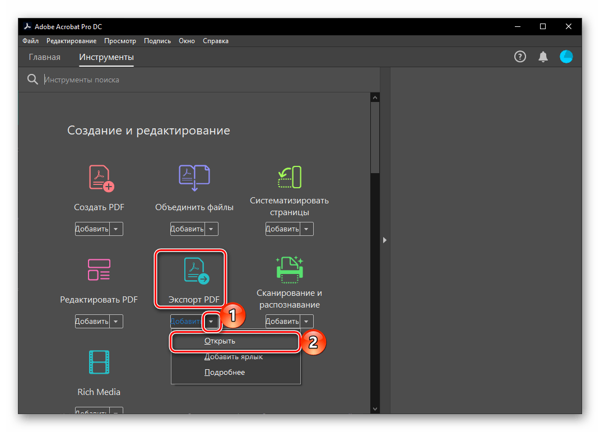Open the Подпись menu
600x432 pixels.
click(x=157, y=41)
